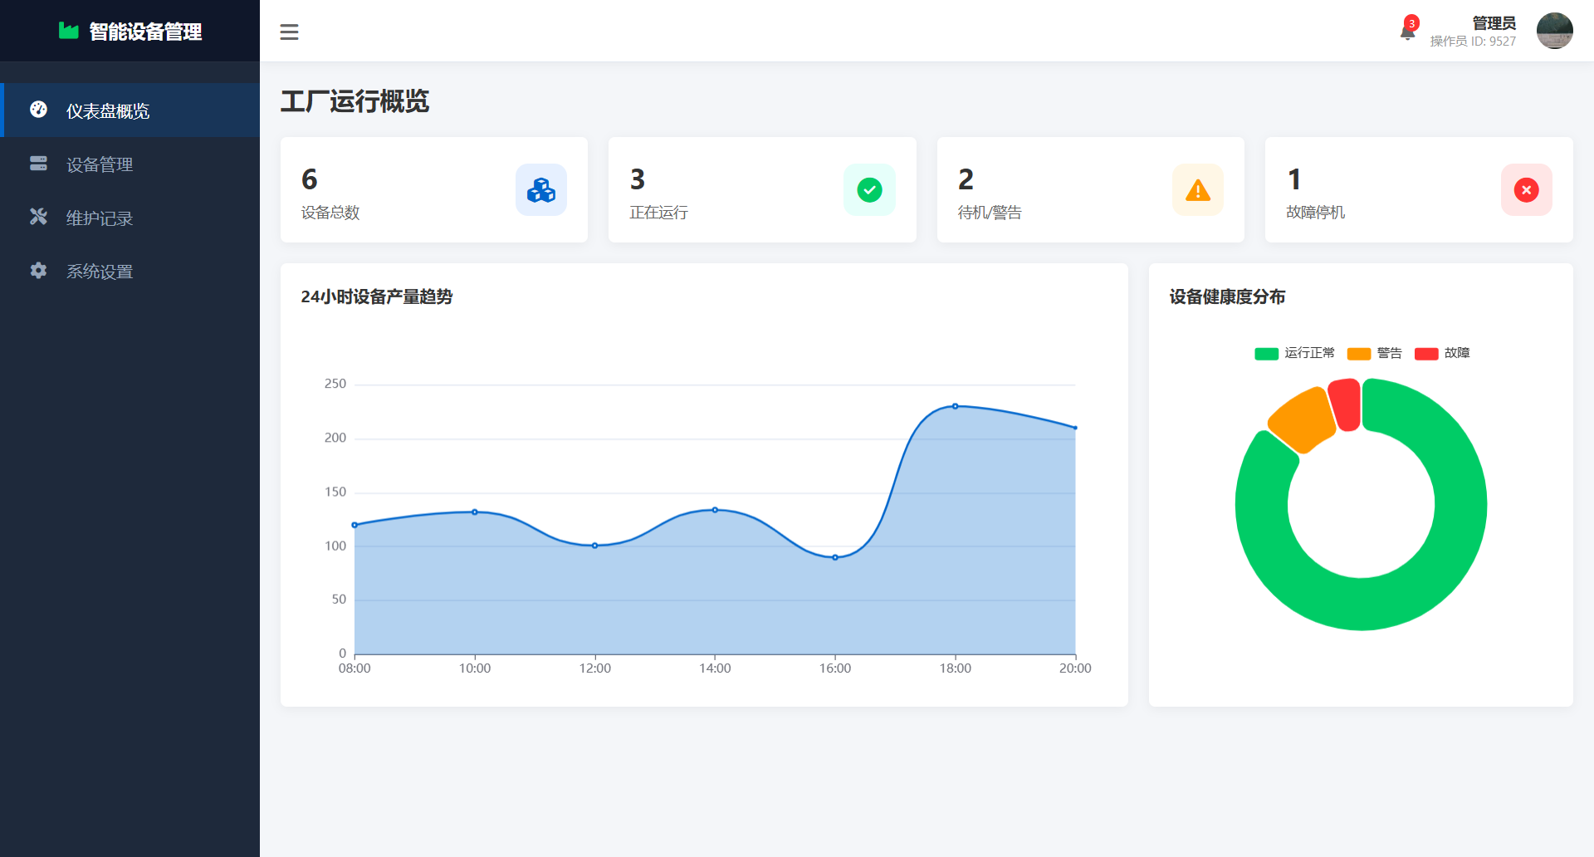Click the wrench icon beside 维护记录

click(x=38, y=217)
